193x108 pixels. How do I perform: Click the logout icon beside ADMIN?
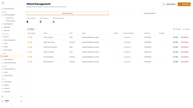coord(21,101)
